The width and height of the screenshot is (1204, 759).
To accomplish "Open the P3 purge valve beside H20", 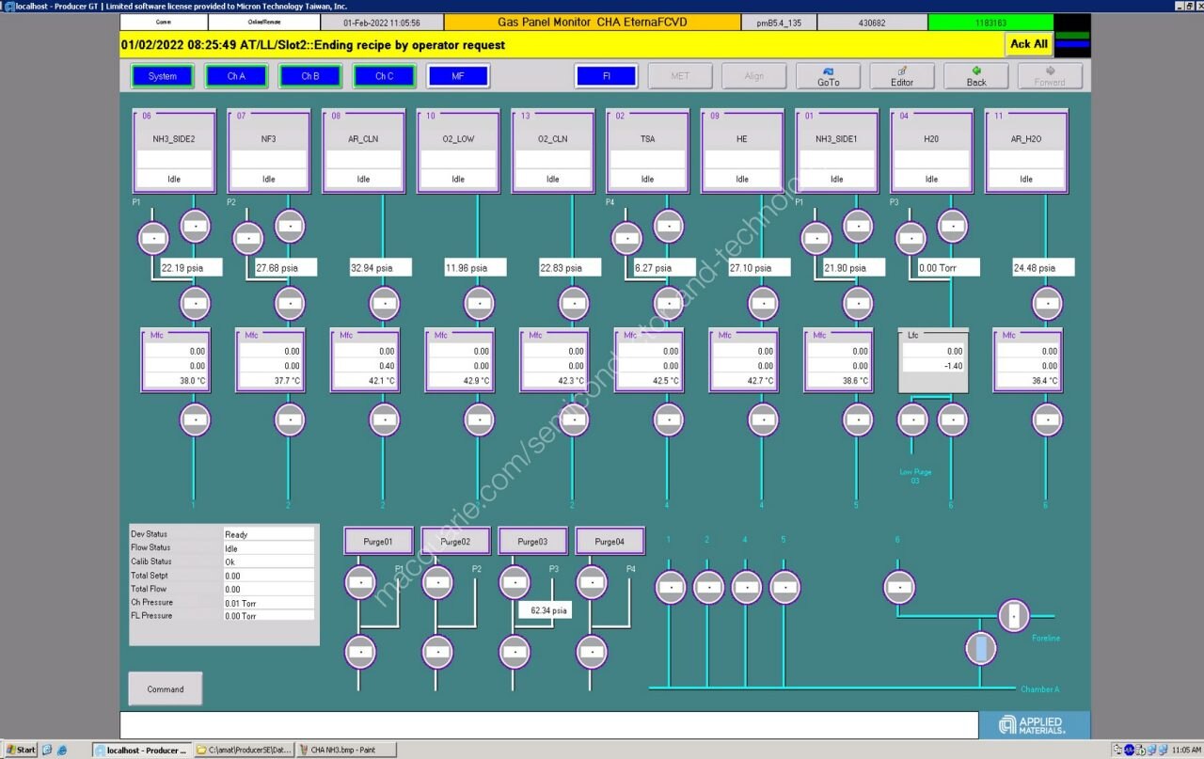I will [x=911, y=239].
